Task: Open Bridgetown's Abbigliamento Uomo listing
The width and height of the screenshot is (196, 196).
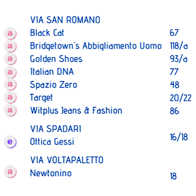Action: point(96,46)
